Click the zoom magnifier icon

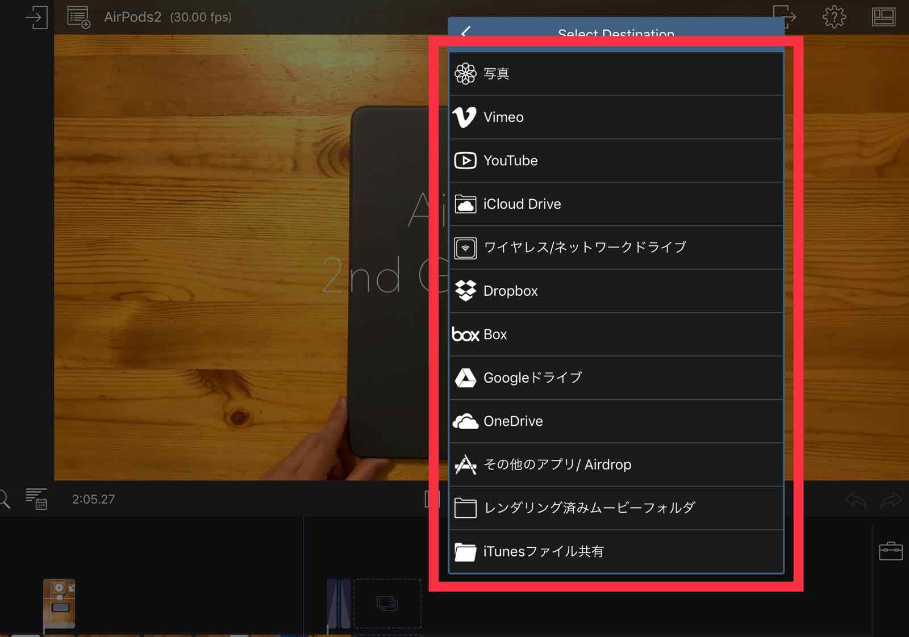point(4,499)
